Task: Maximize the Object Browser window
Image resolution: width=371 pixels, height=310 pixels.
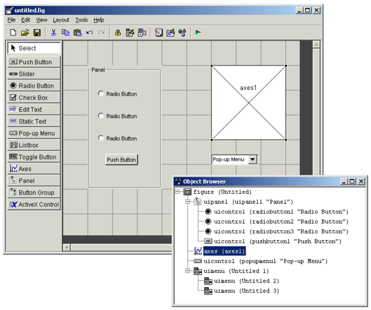Action: (x=352, y=181)
